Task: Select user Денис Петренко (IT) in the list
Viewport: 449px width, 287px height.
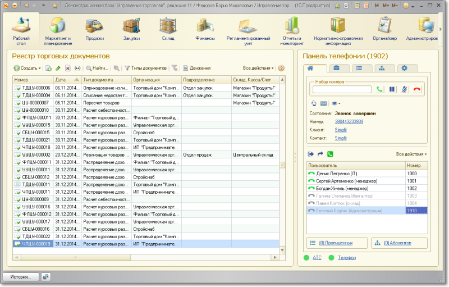Action: pyautogui.click(x=337, y=174)
